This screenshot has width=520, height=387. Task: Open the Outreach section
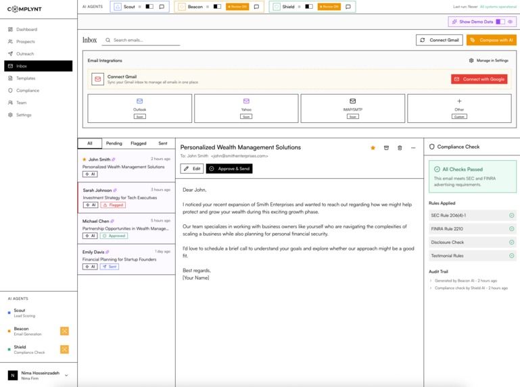coord(38,53)
